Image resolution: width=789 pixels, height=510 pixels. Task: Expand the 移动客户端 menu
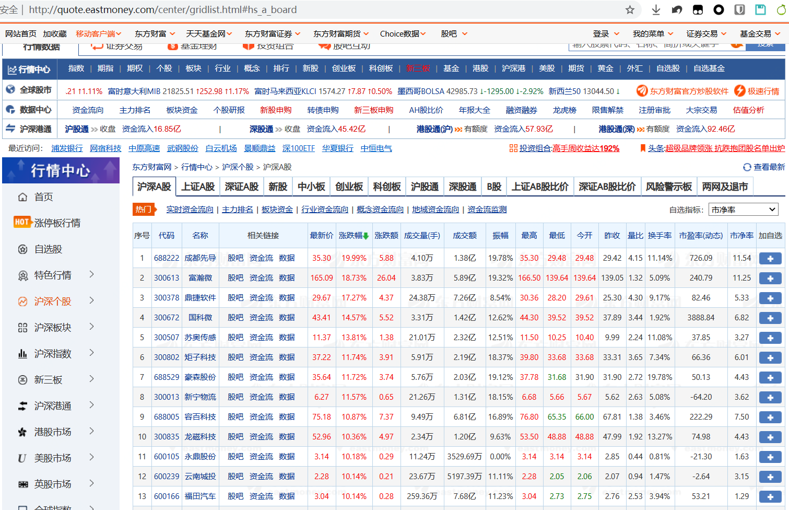[x=99, y=34]
